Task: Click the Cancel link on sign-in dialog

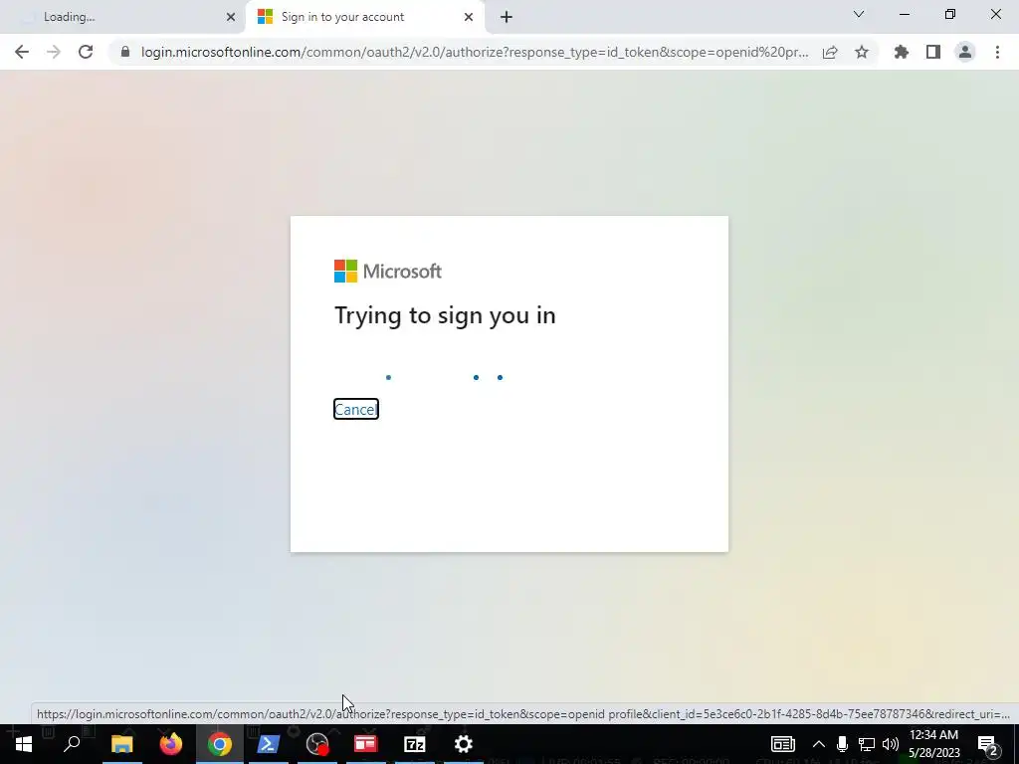Action: (x=355, y=409)
